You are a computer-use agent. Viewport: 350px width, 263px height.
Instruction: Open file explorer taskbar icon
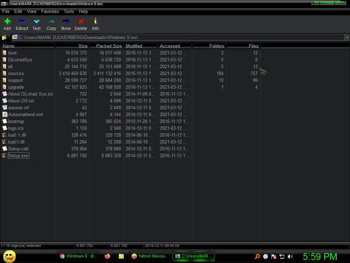pos(121,256)
